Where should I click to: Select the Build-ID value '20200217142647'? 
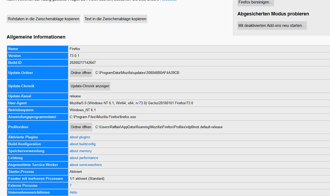click(x=83, y=62)
